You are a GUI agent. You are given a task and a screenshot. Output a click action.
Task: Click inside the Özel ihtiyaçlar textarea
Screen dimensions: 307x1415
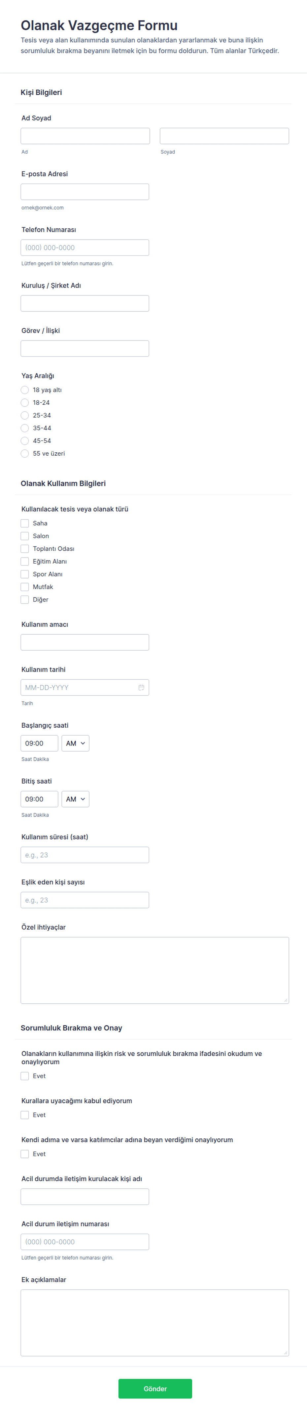[x=154, y=970]
